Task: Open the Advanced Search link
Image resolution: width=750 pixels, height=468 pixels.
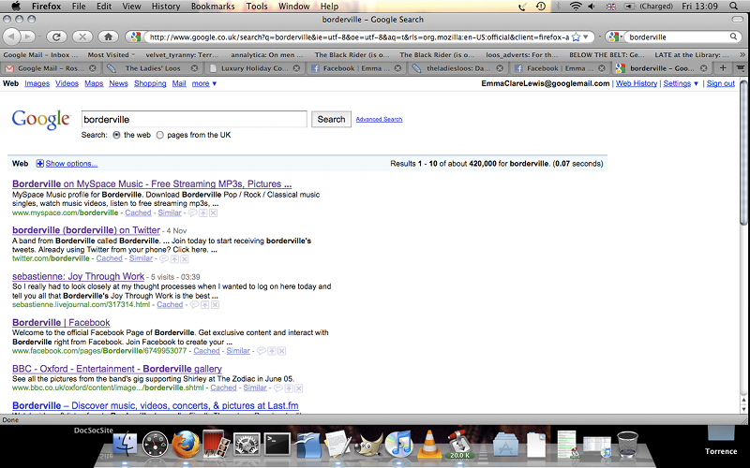Action: pos(379,120)
